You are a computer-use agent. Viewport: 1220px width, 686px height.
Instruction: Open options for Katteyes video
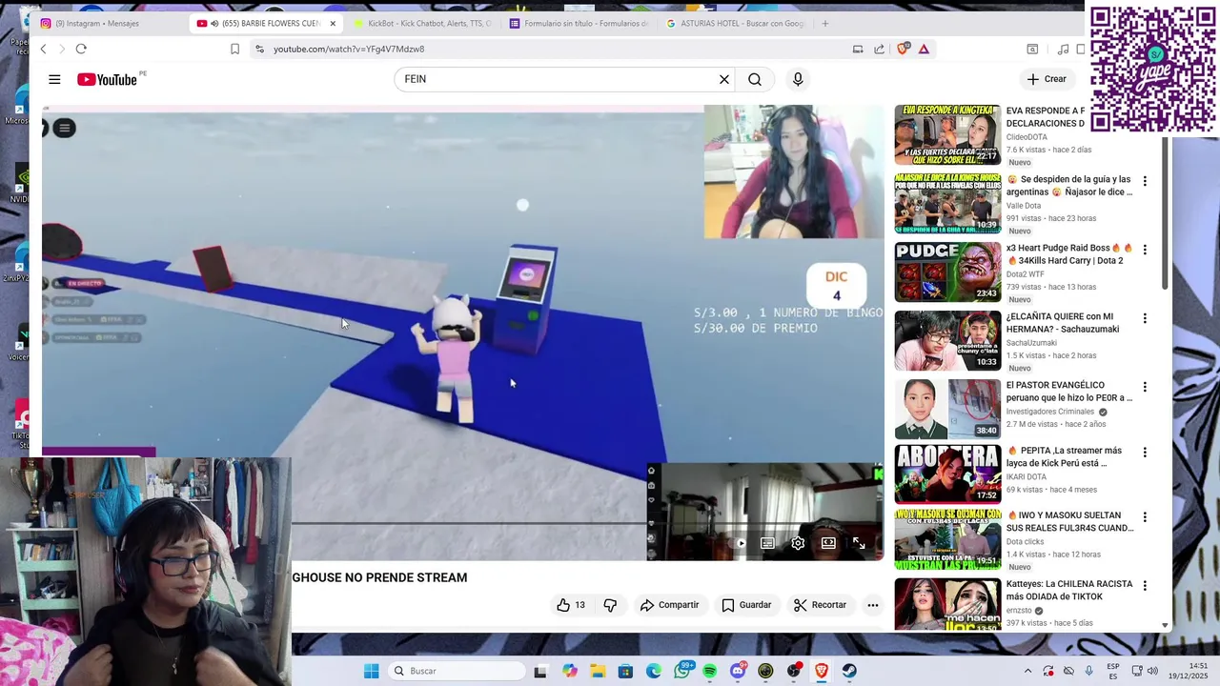[x=1145, y=585]
